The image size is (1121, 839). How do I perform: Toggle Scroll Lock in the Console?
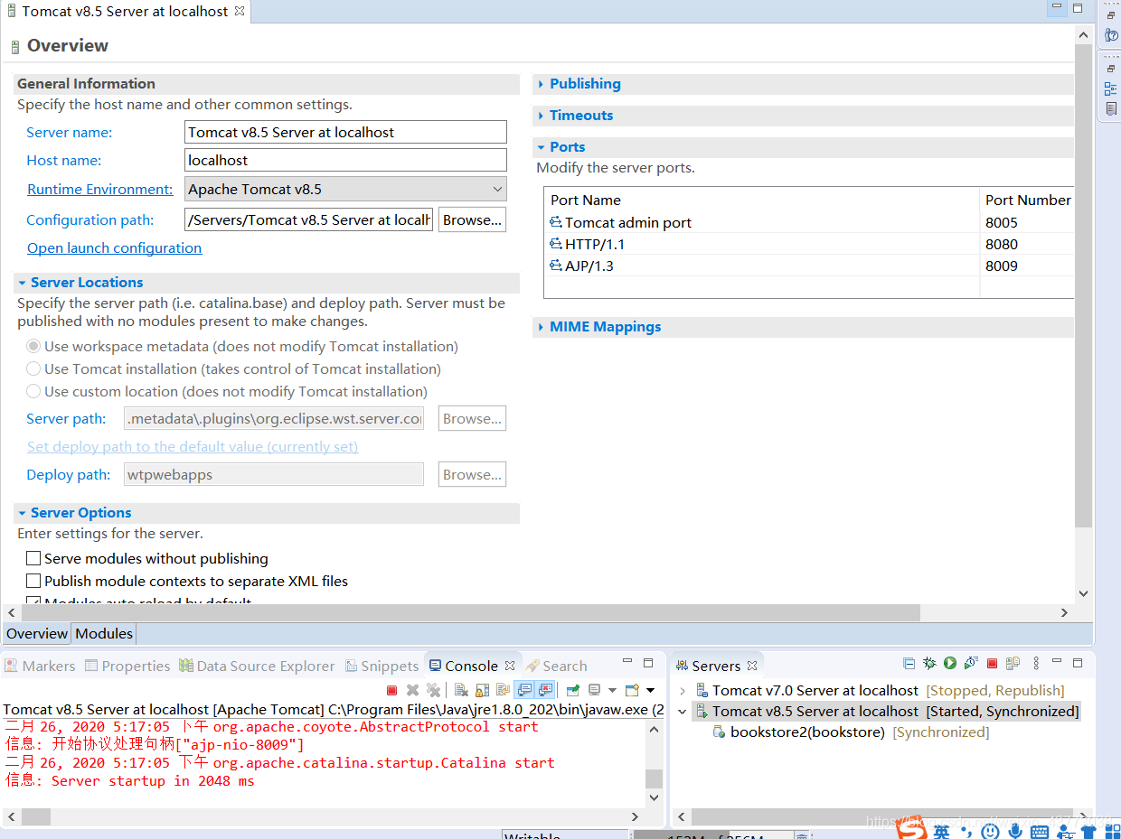point(482,690)
